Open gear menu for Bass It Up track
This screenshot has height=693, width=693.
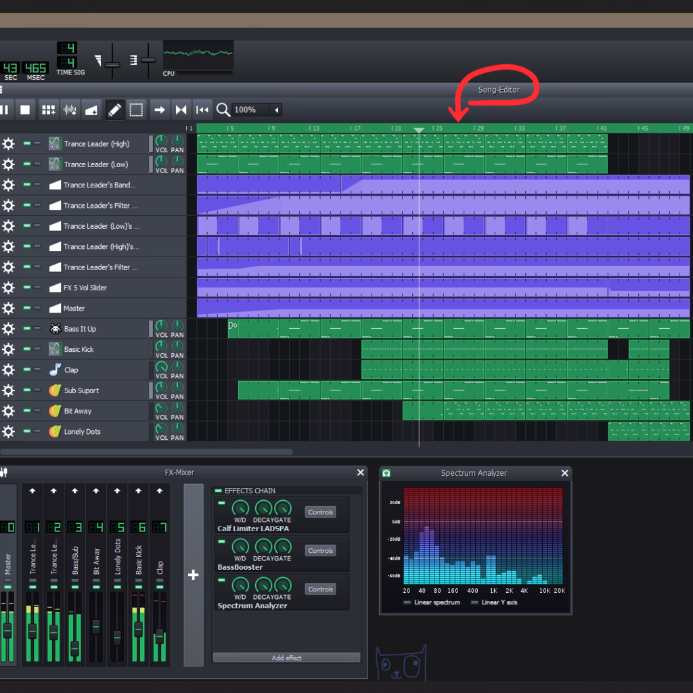pyautogui.click(x=8, y=329)
